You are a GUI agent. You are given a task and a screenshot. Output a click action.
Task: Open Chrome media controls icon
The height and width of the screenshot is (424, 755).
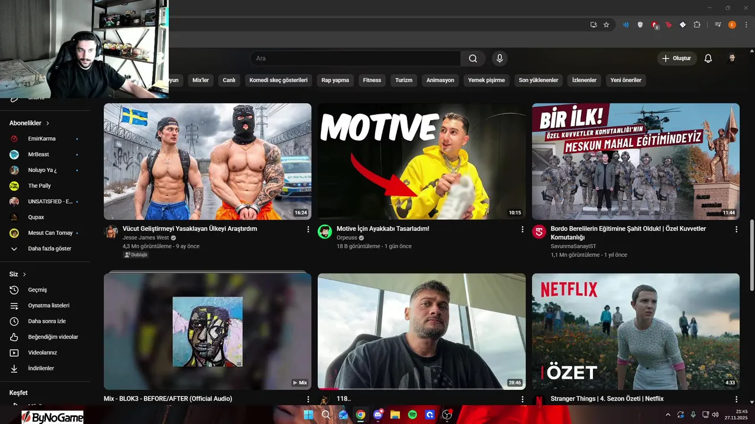[718, 25]
